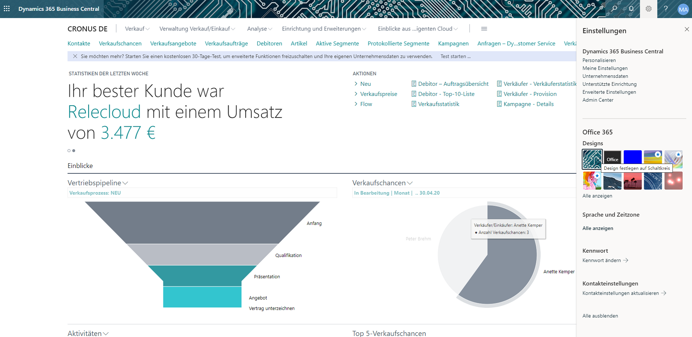Click arrow next to Kontakteinstellungen aktualisieren

coord(664,293)
